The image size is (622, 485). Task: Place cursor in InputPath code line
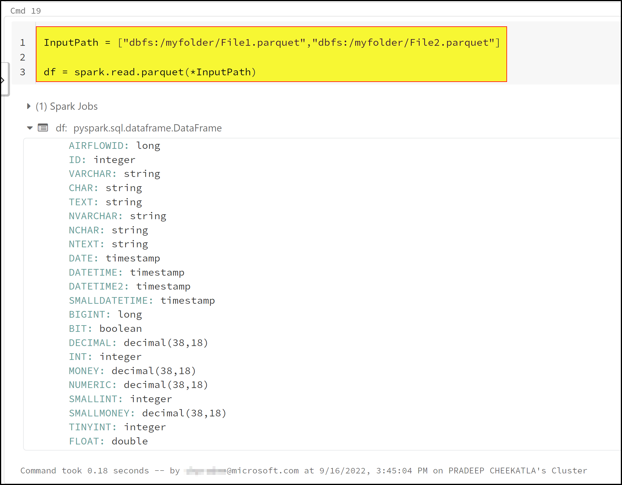[x=271, y=43]
